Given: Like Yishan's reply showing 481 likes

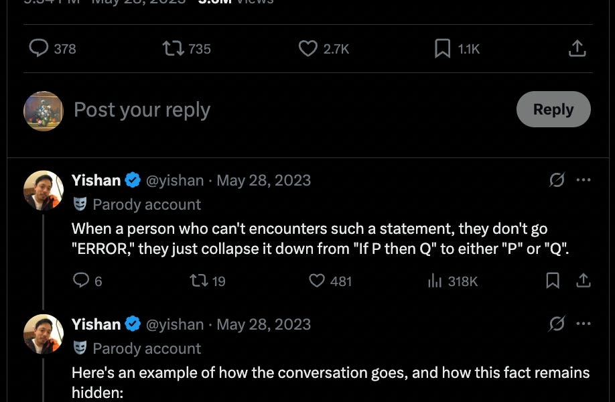Looking at the screenshot, I should click(316, 281).
